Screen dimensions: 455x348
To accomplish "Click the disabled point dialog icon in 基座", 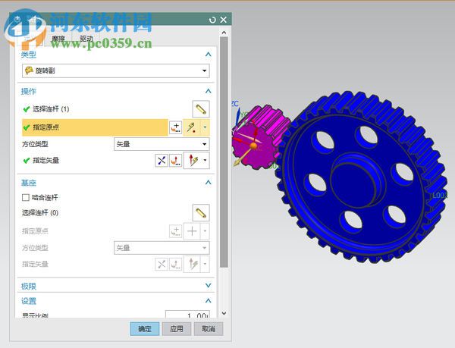I will (176, 231).
